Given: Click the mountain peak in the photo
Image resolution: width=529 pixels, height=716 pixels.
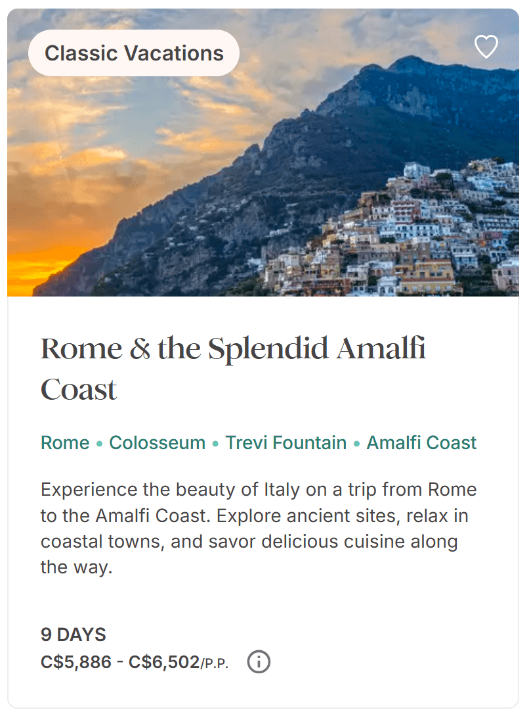Looking at the screenshot, I should (x=408, y=66).
